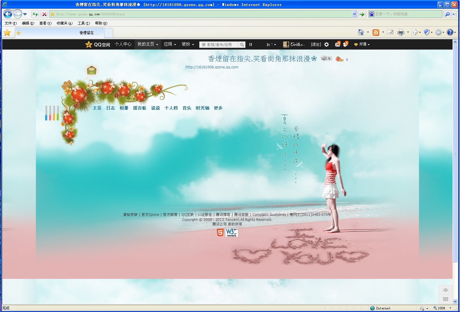Viewport: 460px width, 312px height.
Task: Pause the Qzone background music
Action: coord(251,44)
